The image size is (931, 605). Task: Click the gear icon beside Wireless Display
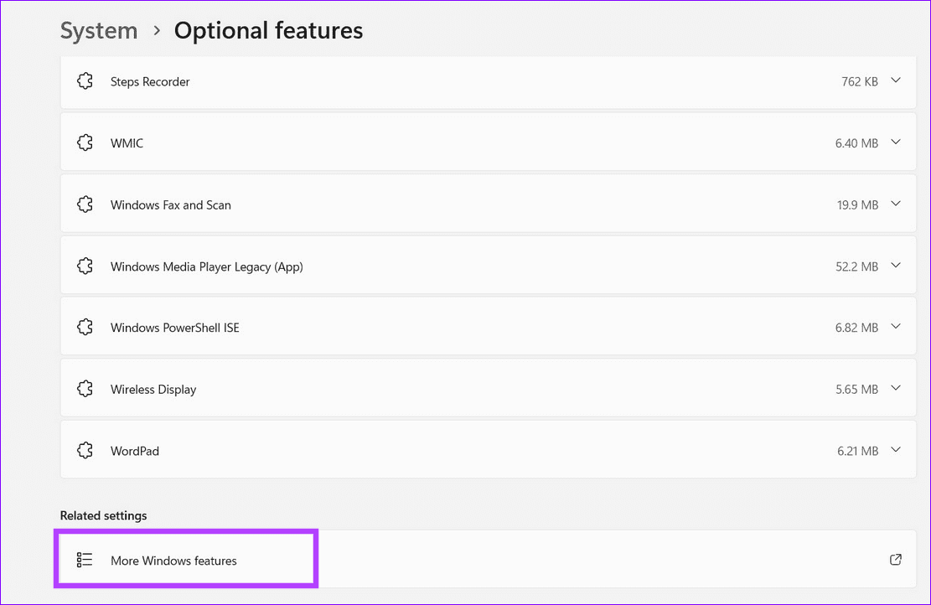[85, 388]
